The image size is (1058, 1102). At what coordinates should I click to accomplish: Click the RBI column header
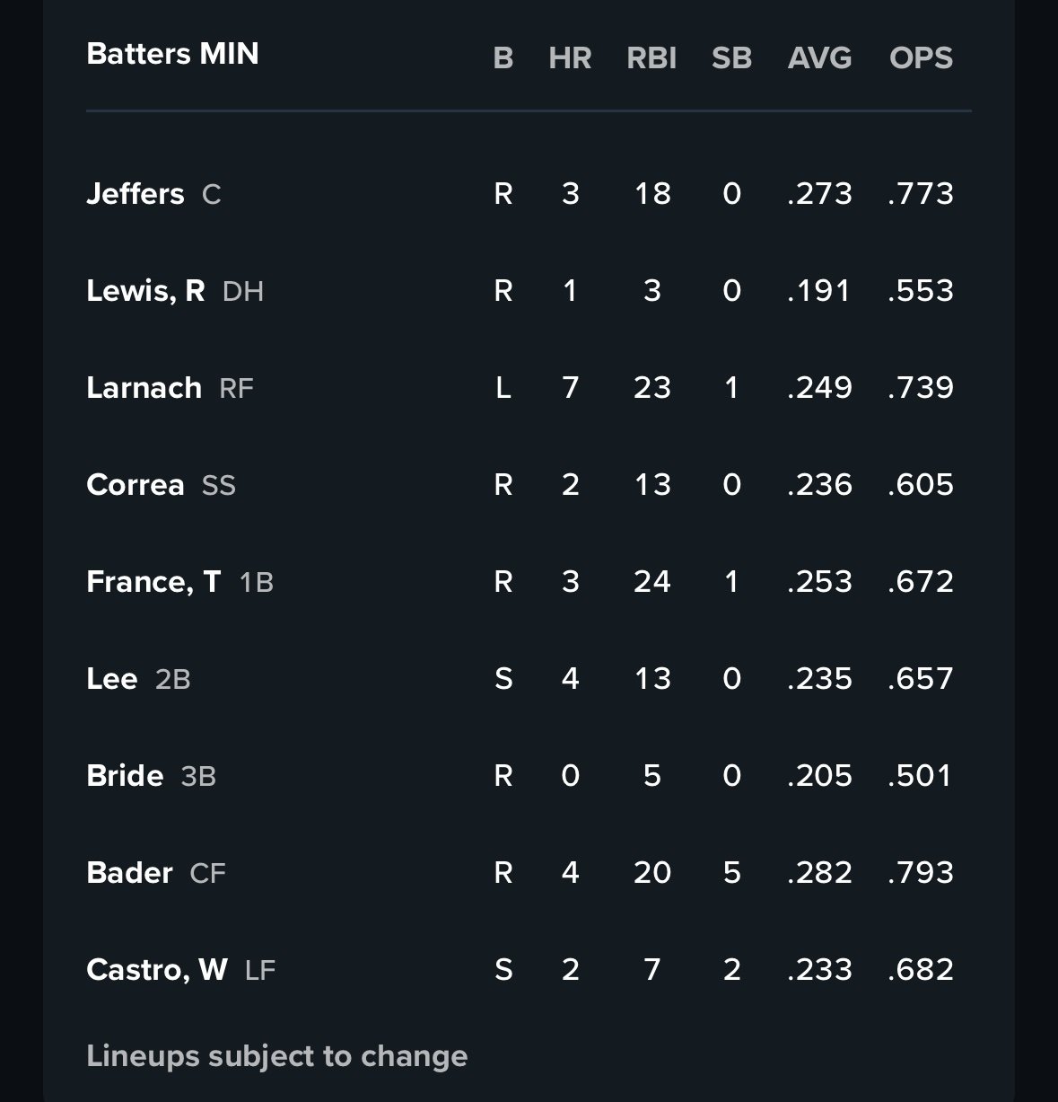click(x=651, y=58)
